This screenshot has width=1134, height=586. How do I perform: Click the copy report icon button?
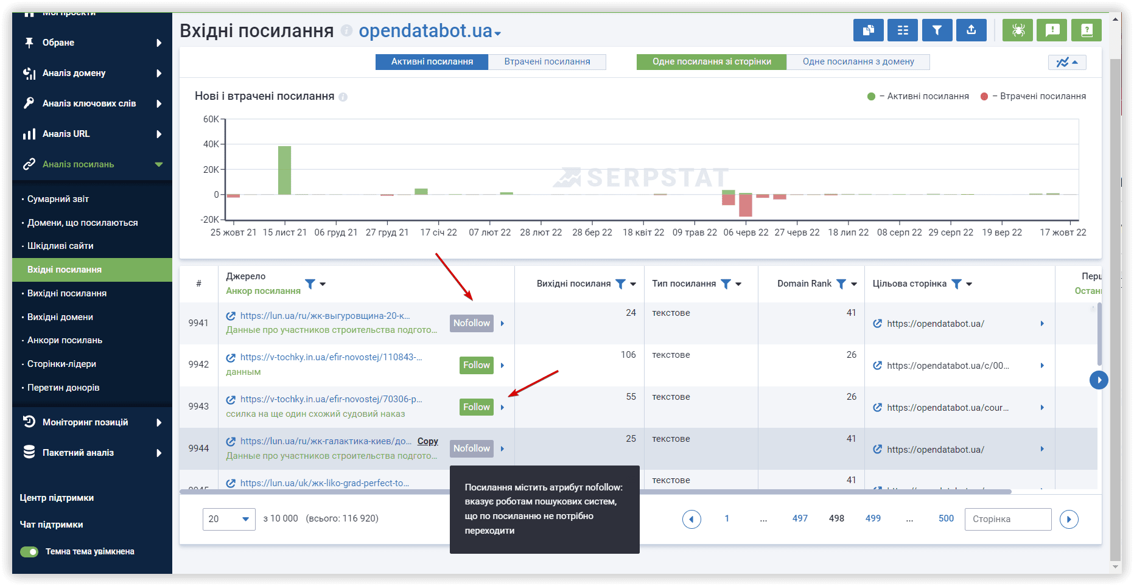point(868,30)
